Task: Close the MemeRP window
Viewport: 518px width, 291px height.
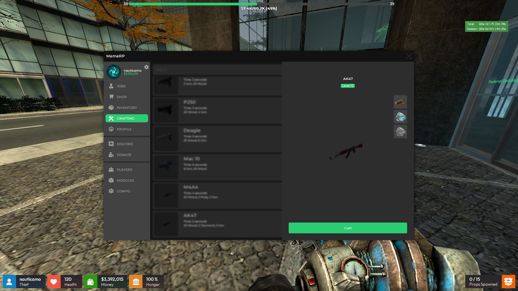Action: tap(409, 56)
